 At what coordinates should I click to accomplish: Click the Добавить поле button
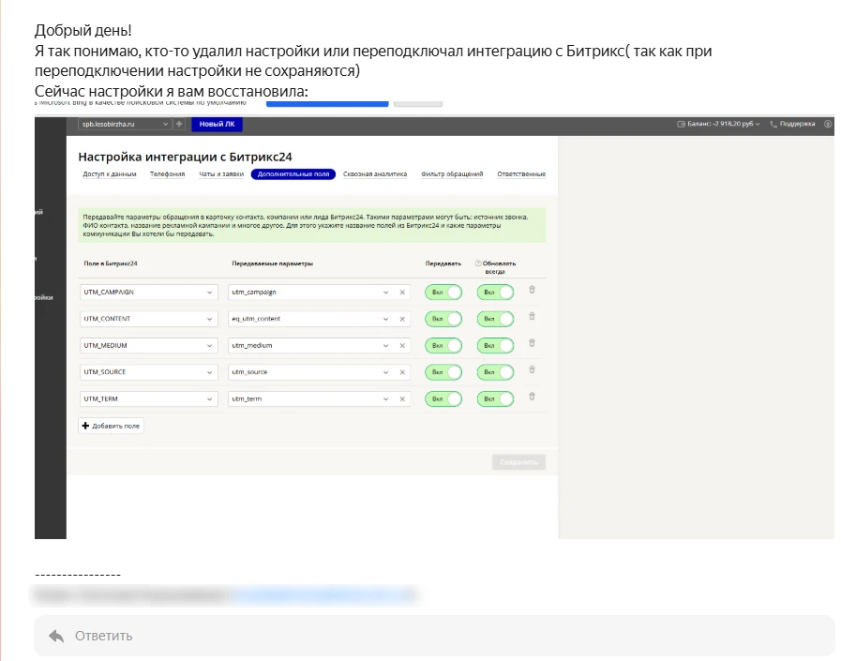(111, 426)
